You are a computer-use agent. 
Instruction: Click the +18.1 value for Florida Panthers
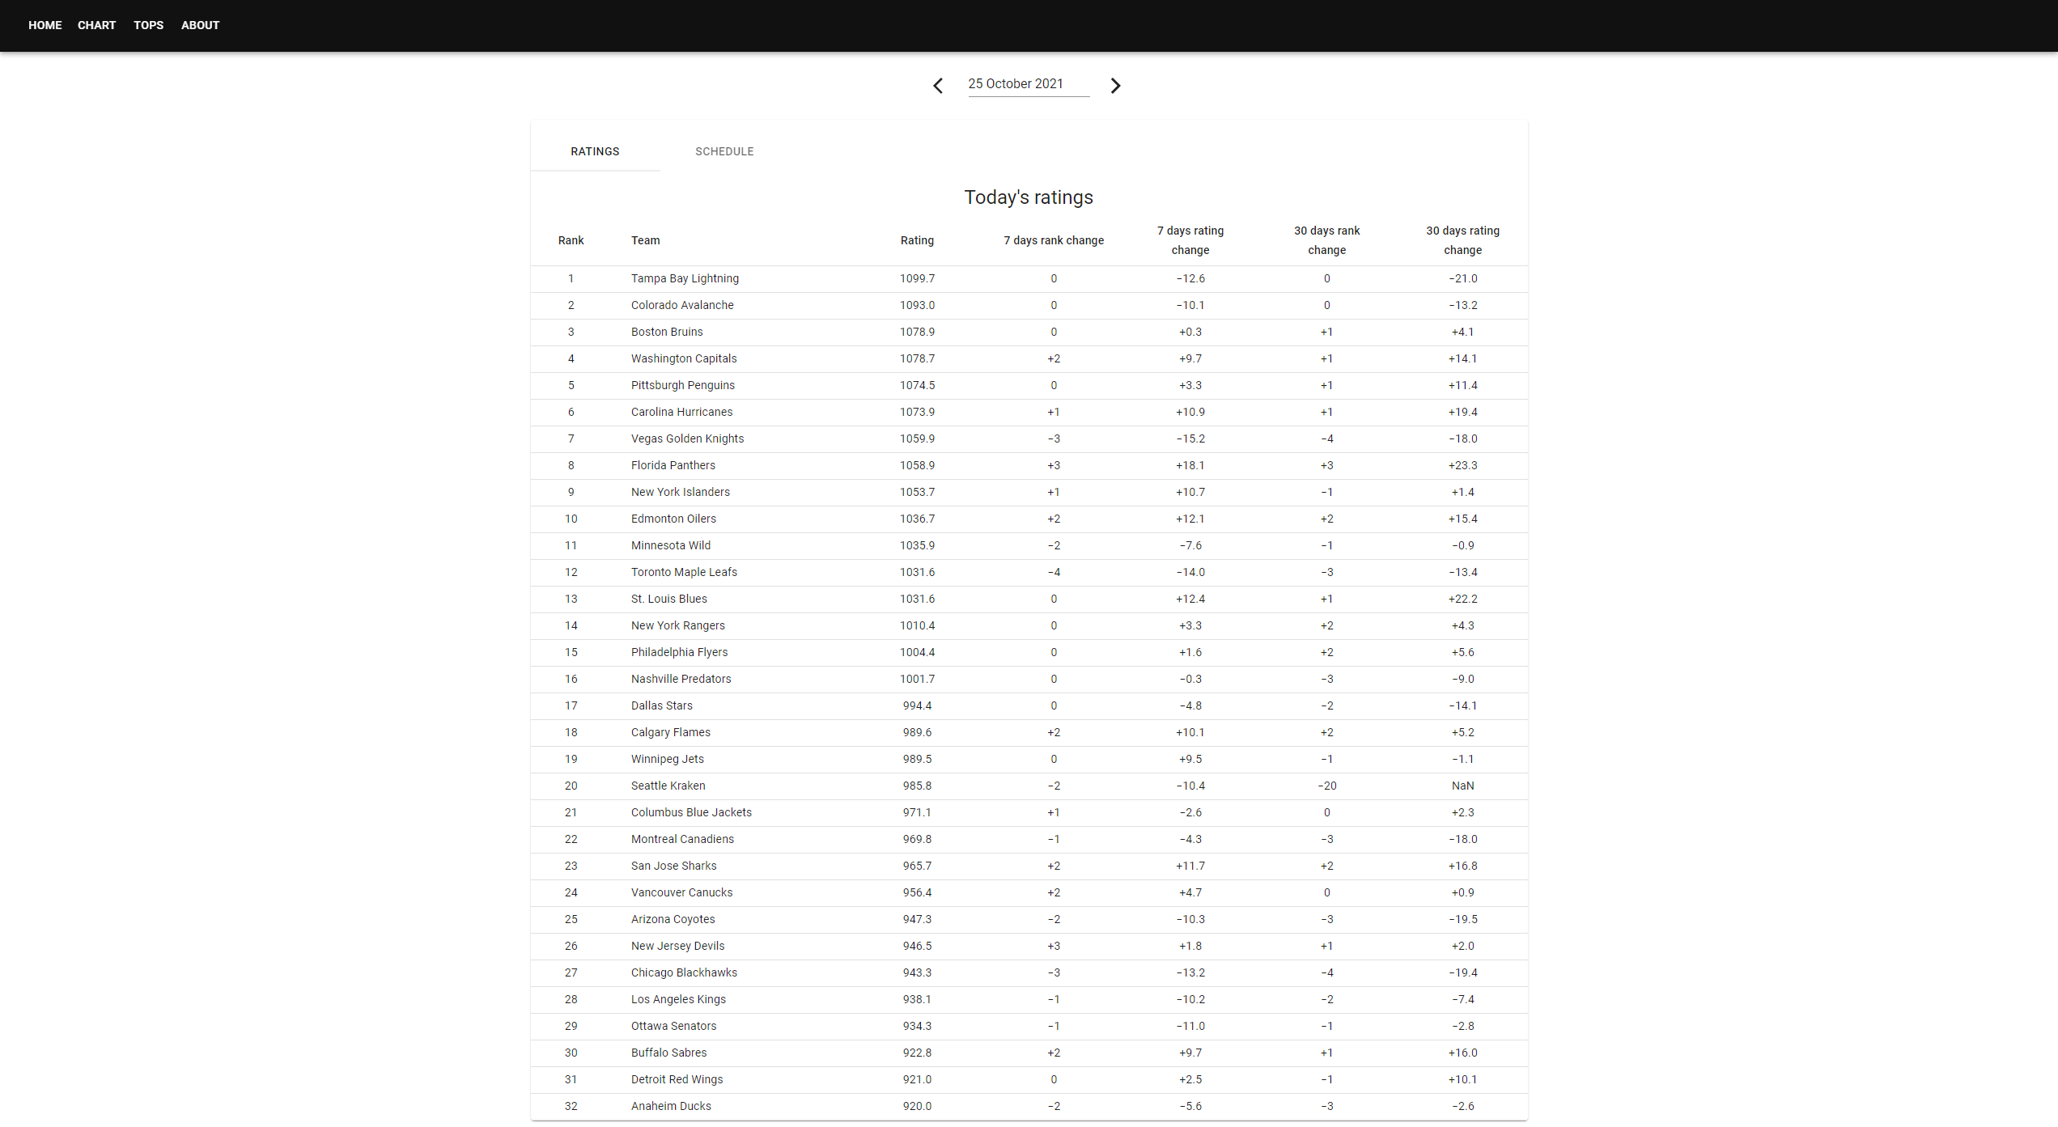tap(1190, 465)
